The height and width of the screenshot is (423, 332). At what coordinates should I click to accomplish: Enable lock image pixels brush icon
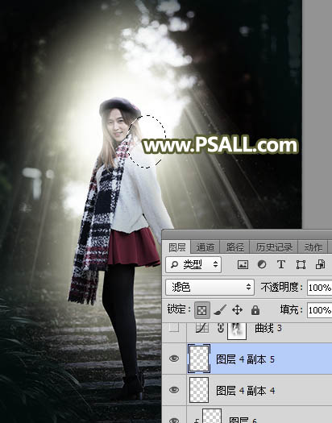coord(220,310)
